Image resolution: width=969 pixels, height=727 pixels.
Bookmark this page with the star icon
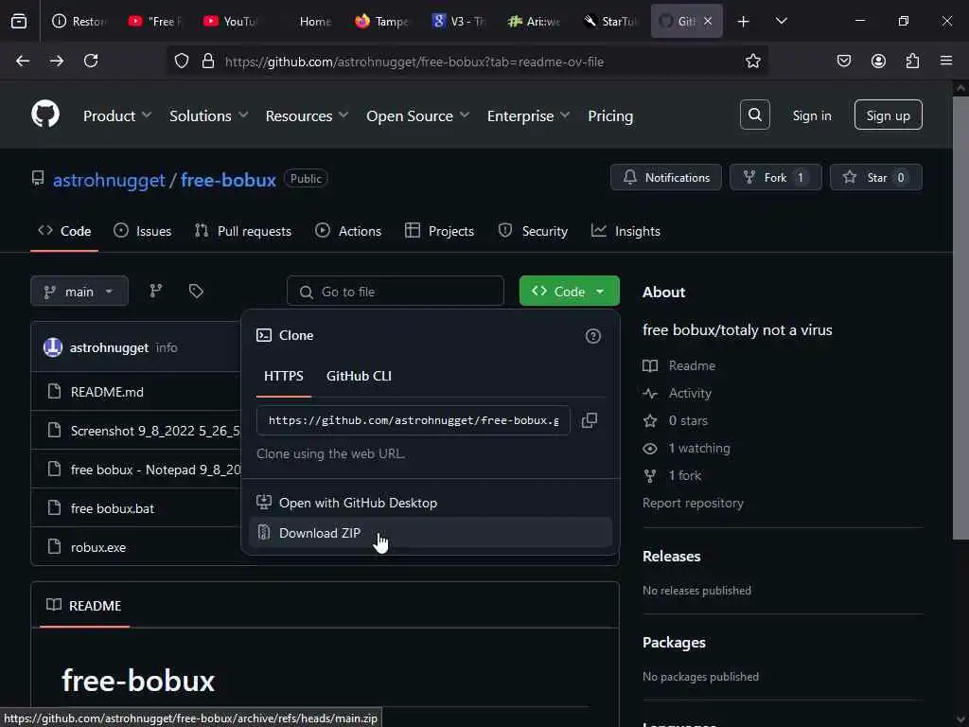click(752, 62)
